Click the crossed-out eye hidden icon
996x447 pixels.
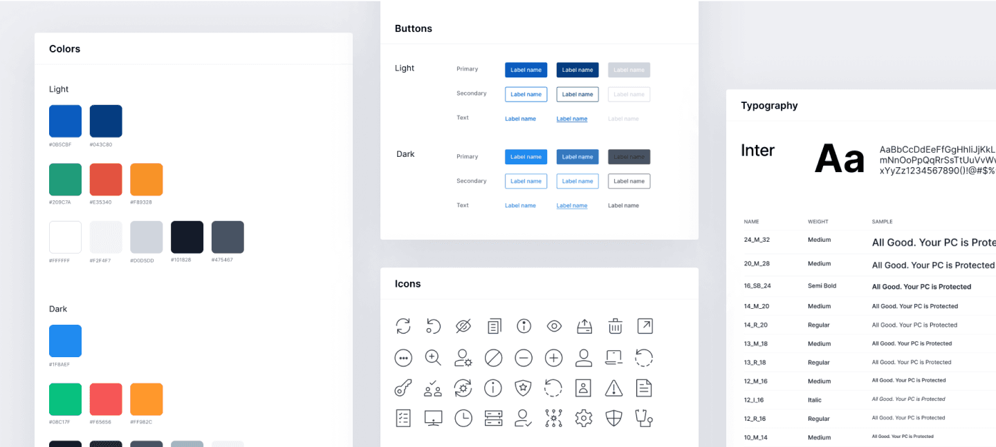pyautogui.click(x=463, y=326)
